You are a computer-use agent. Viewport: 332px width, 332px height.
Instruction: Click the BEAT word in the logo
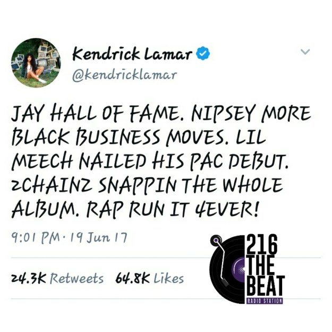coord(266,286)
